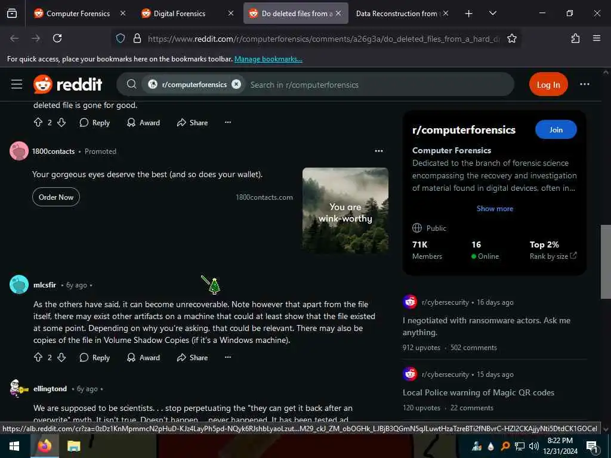Remove r/computerforensics search filter

(236, 84)
